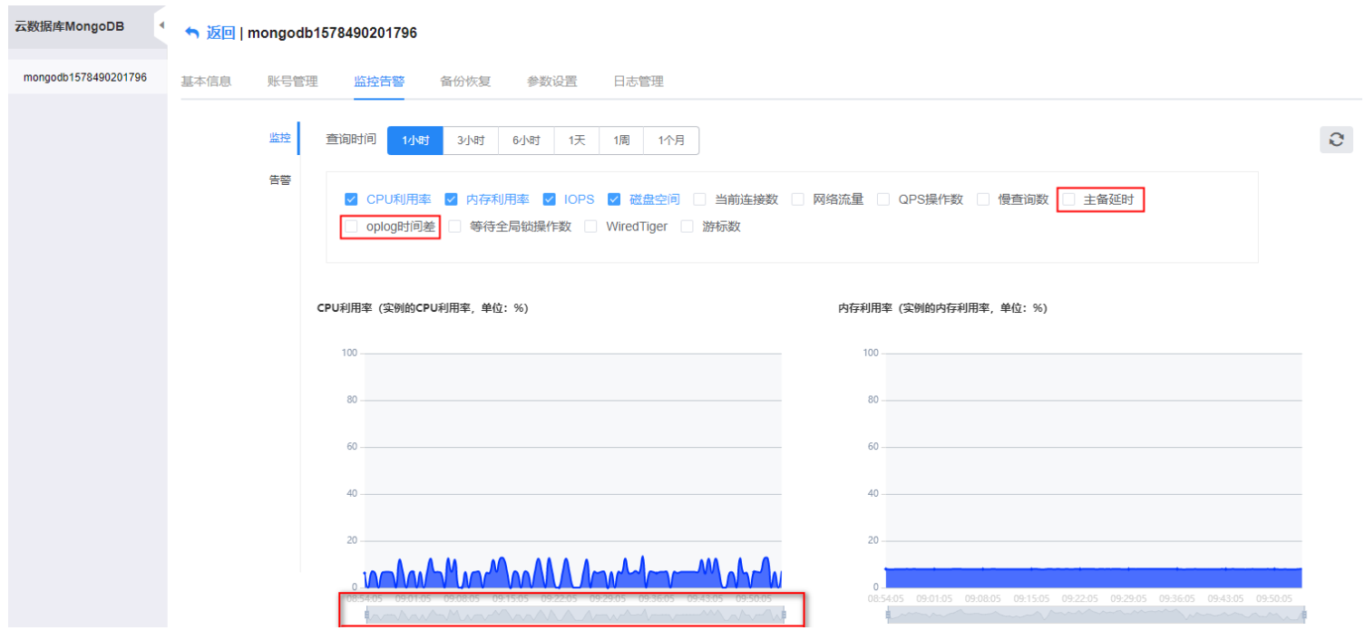
Task: Set query time to 6小时
Action: 526,141
